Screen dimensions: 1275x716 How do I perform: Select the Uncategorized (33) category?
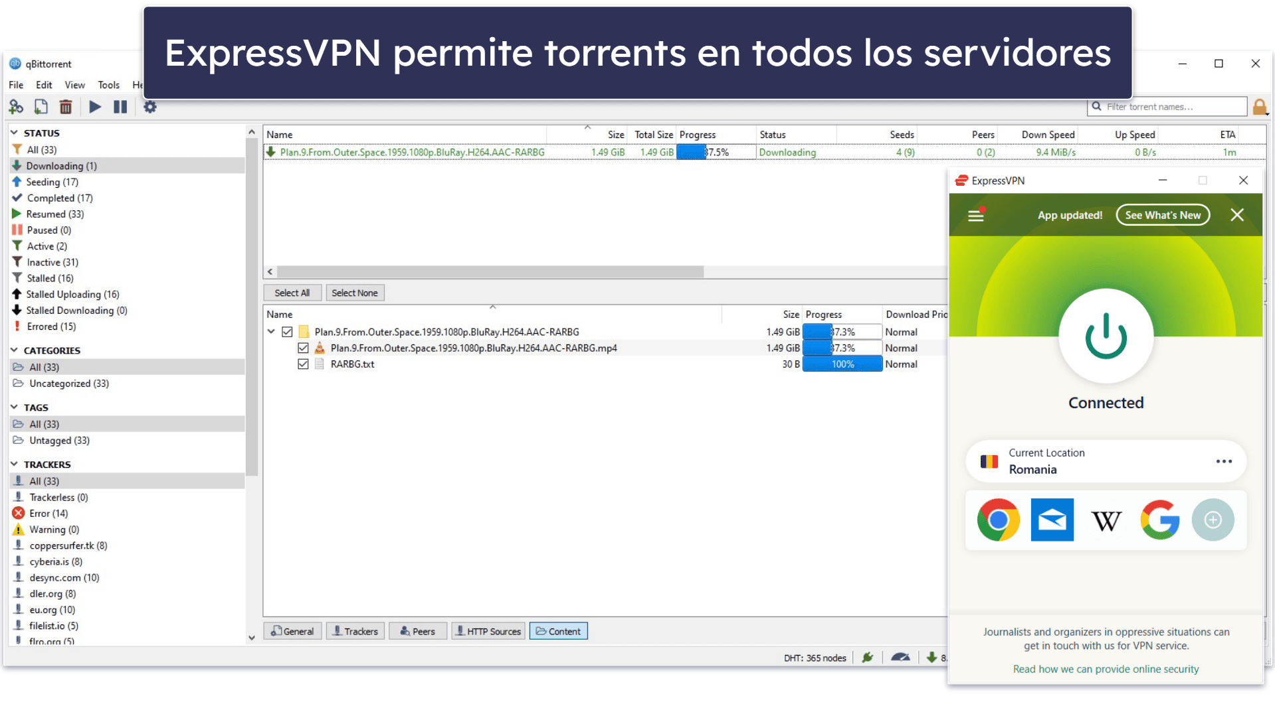point(128,384)
